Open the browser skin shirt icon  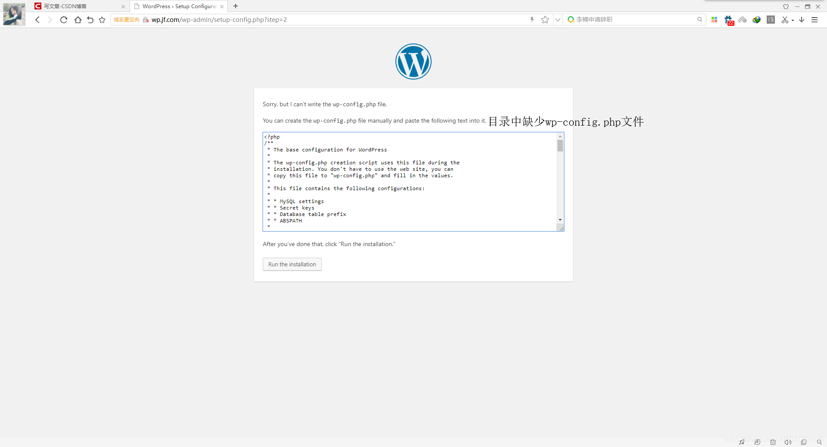[786, 6]
